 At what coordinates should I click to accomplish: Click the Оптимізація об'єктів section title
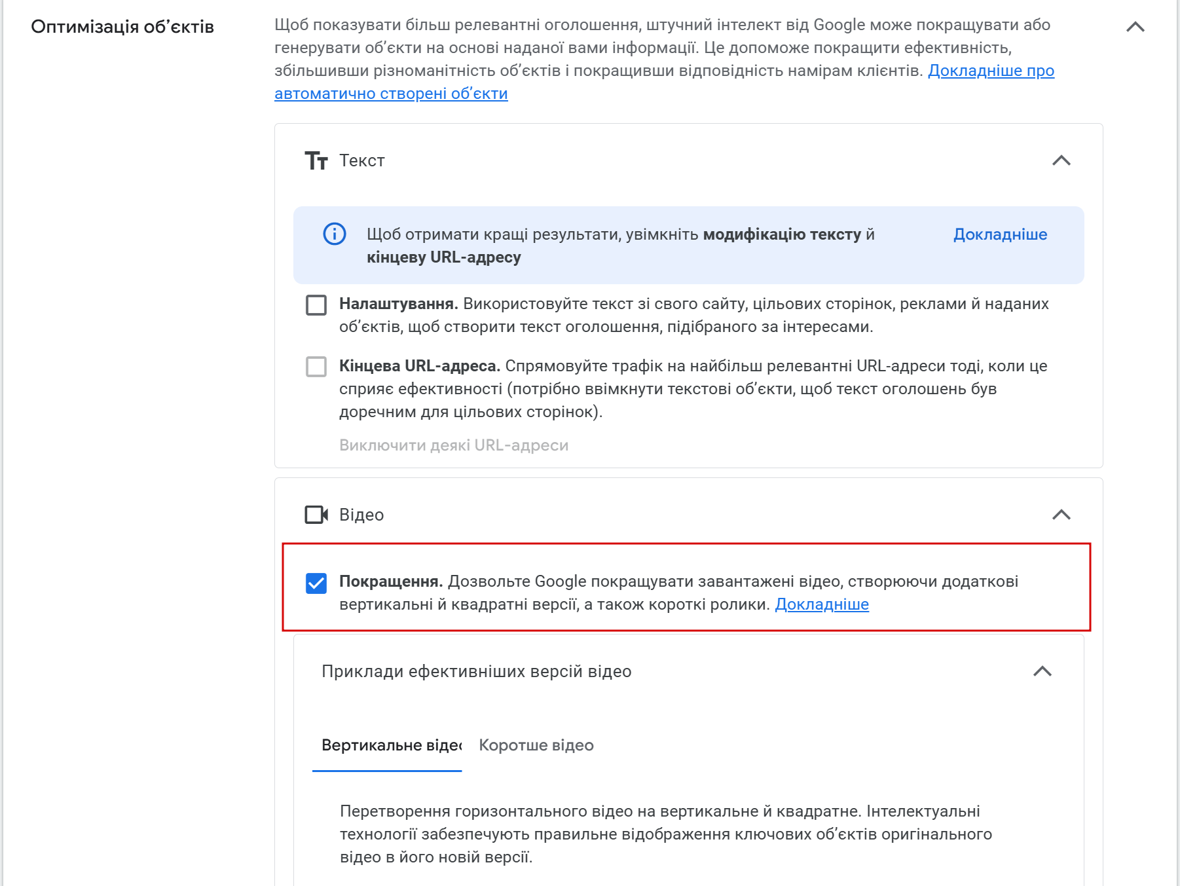coord(122,27)
